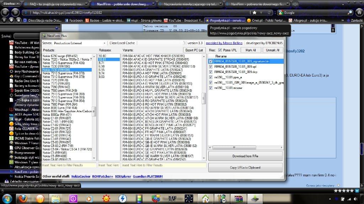
Task: Click Export PC List button
Action: 194,50
